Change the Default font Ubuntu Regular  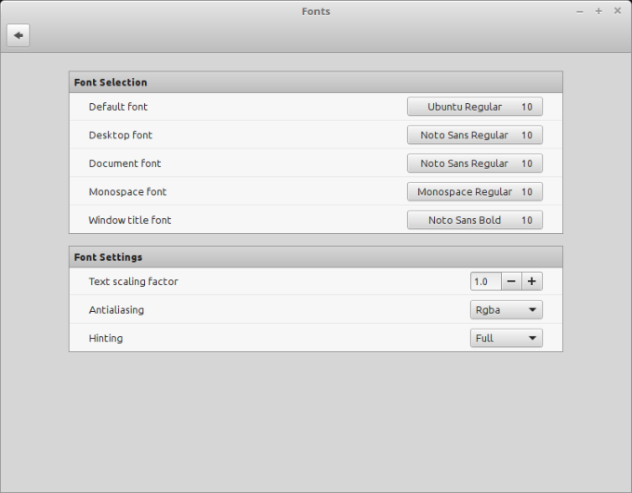point(474,107)
